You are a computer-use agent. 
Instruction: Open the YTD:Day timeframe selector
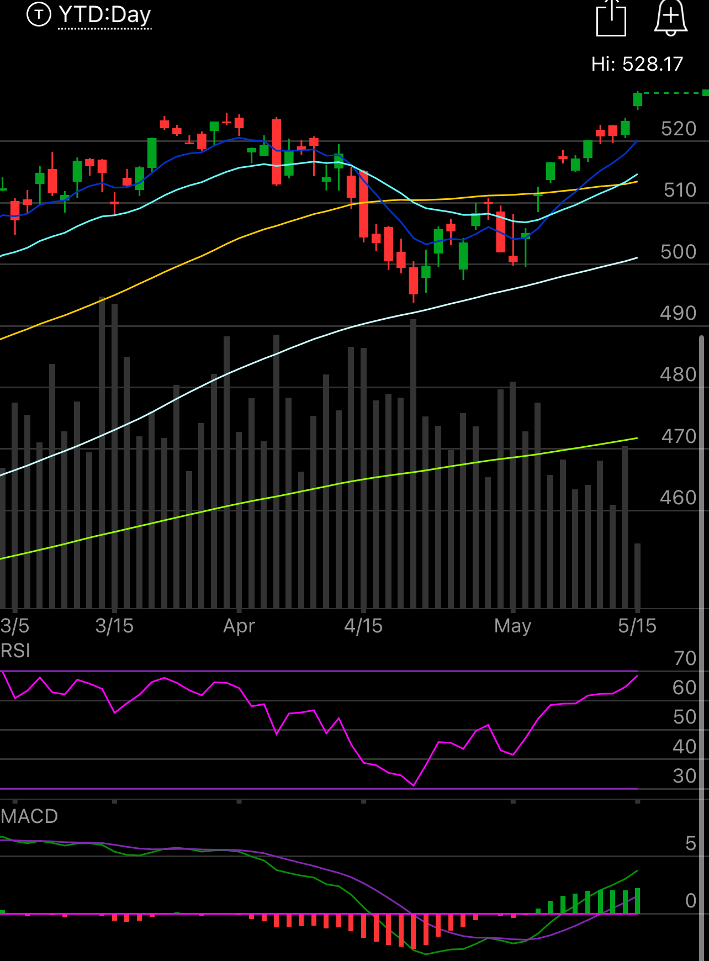[104, 15]
